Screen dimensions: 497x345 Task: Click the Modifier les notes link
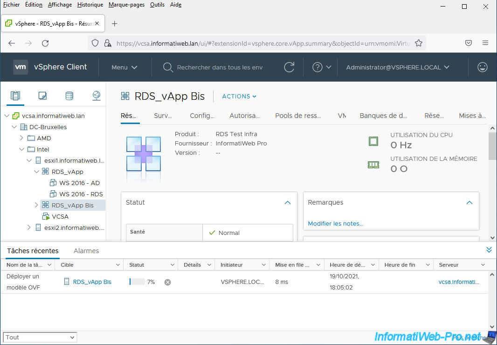336,224
